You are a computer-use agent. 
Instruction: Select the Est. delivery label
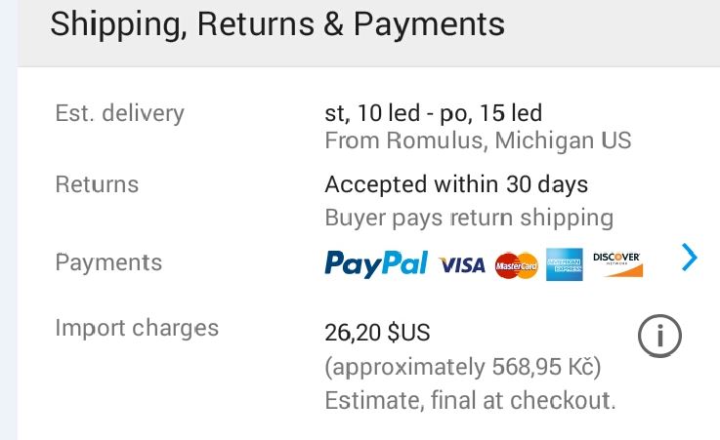point(119,113)
